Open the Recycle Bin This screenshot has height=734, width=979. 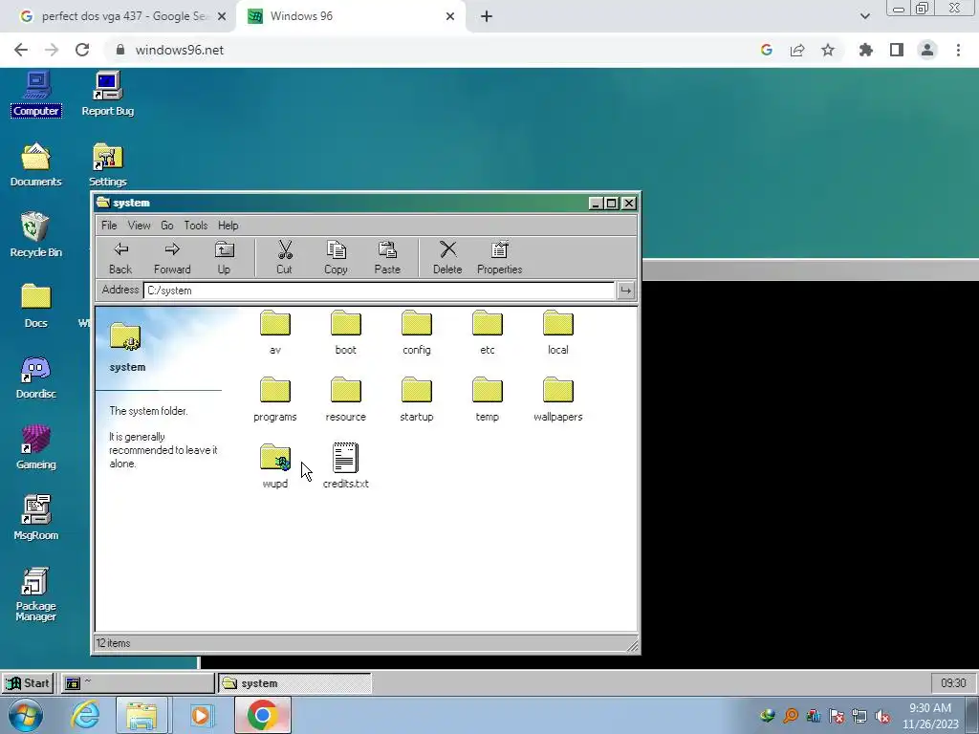pyautogui.click(x=36, y=235)
